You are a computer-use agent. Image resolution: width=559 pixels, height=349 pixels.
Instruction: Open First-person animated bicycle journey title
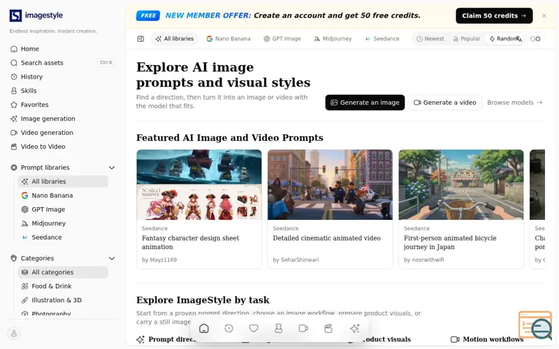[450, 242]
